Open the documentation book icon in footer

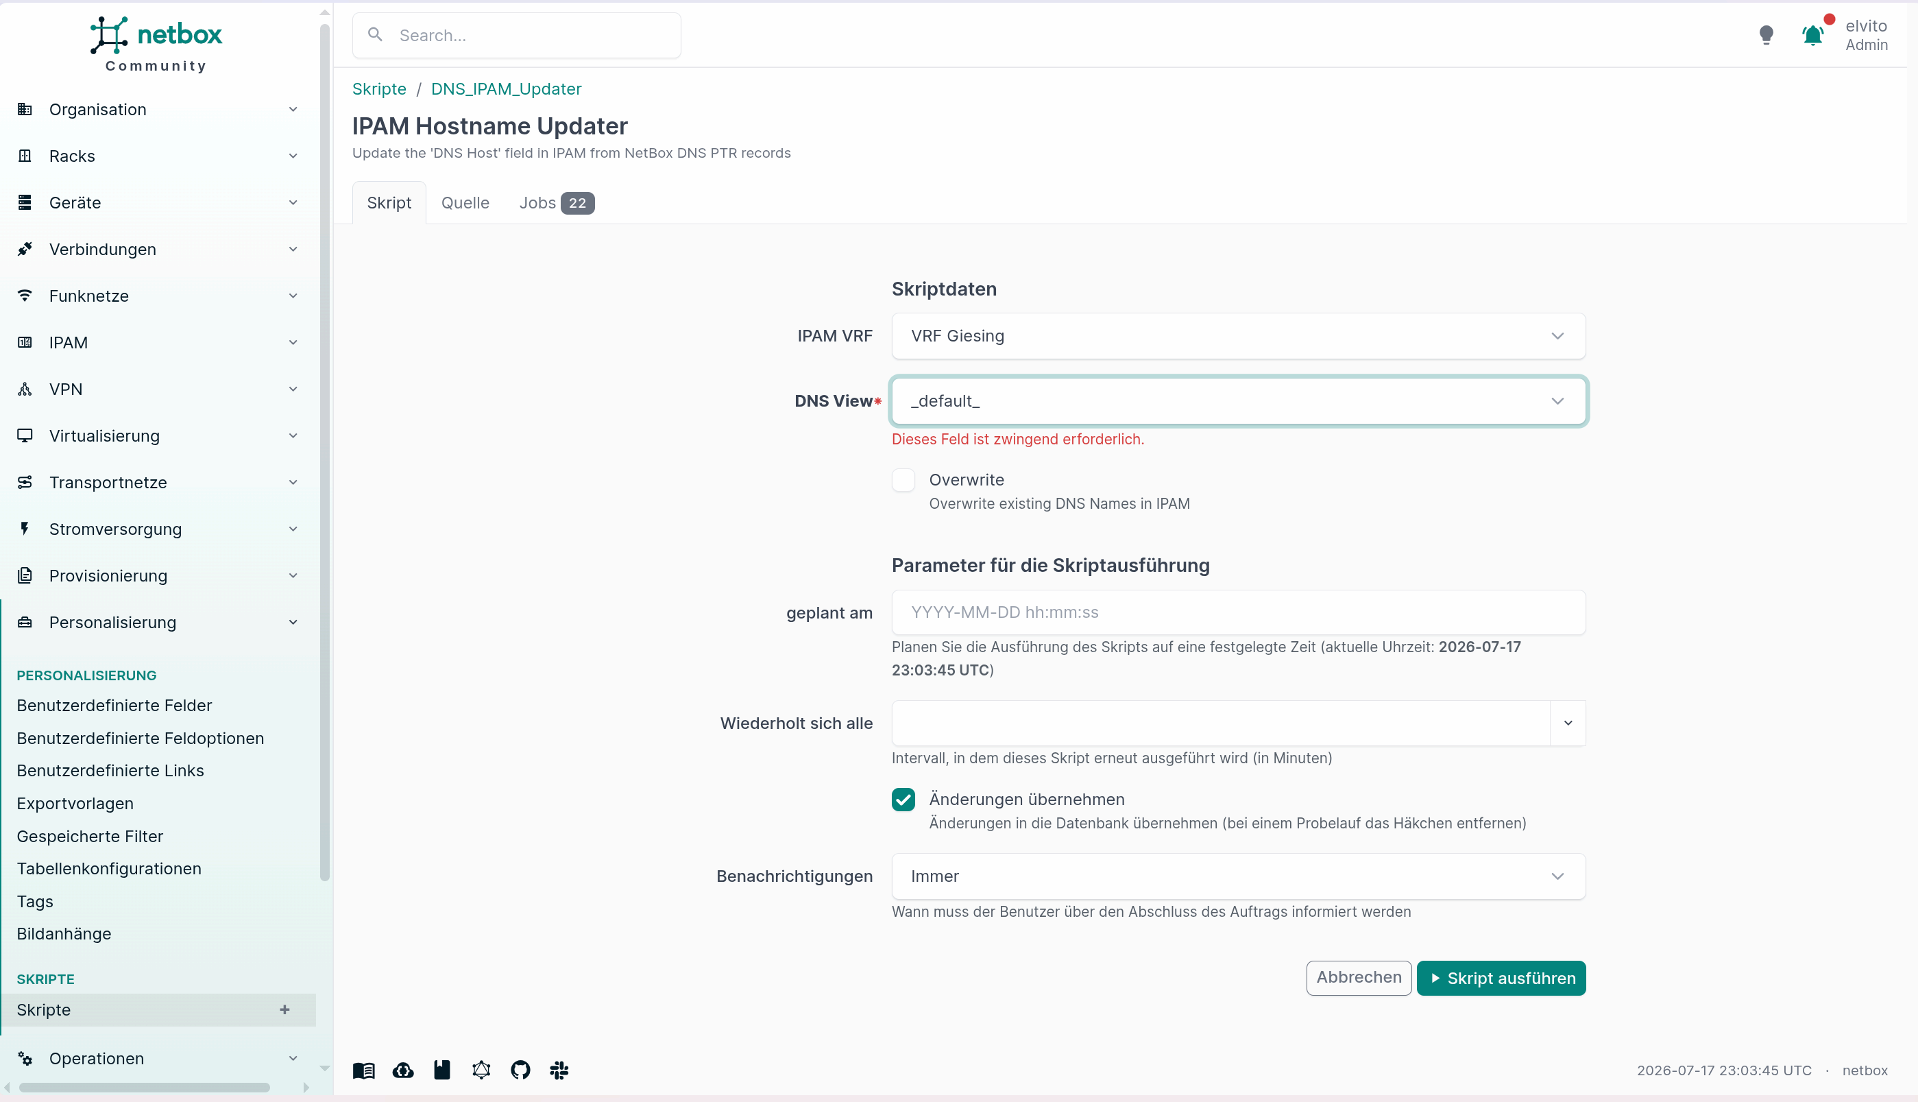pyautogui.click(x=364, y=1070)
